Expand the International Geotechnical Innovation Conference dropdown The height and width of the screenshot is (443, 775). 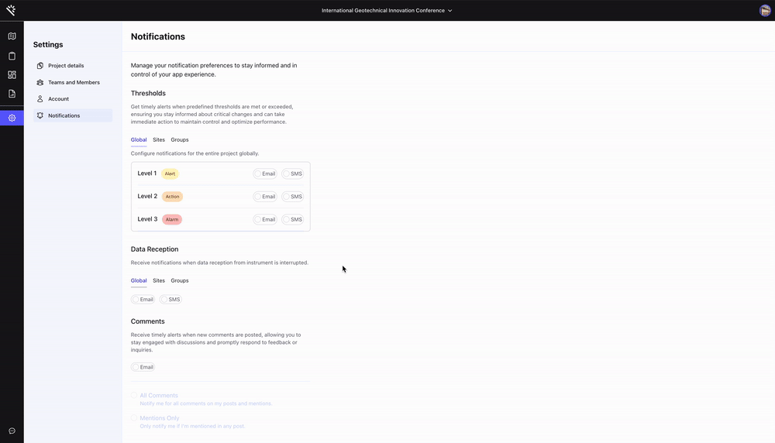pos(387,10)
